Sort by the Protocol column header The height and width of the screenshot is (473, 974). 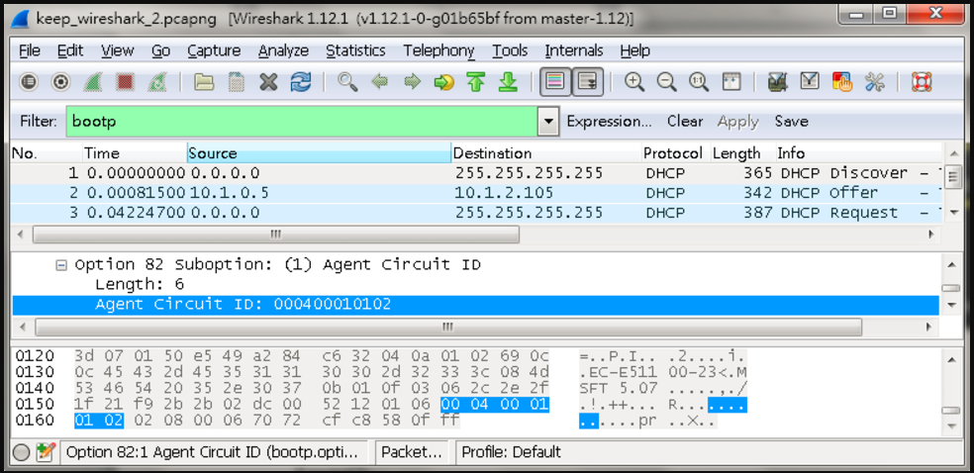pyautogui.click(x=676, y=153)
